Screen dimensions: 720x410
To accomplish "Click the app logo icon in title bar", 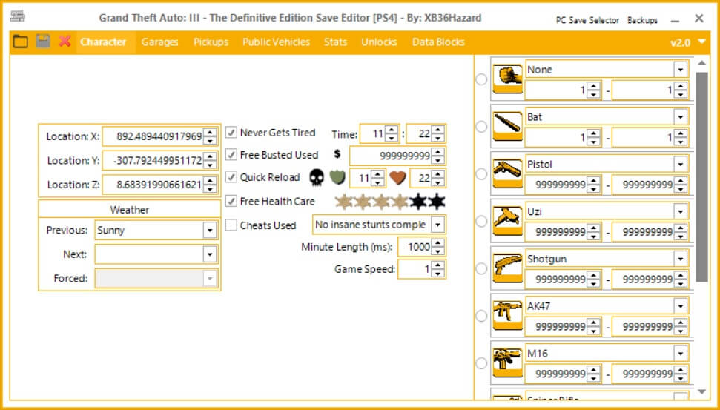I will (x=18, y=17).
